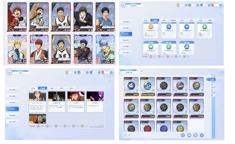Open the Make some noise trait card
235x144 pixels.
pyautogui.click(x=38, y=102)
